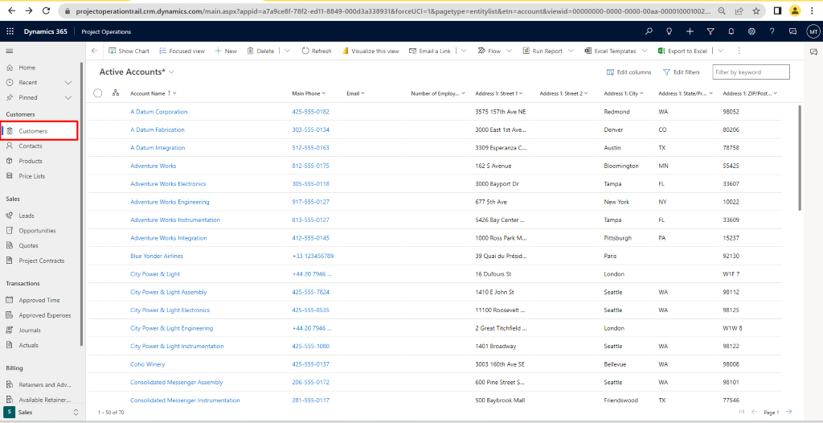The height and width of the screenshot is (423, 823).
Task: Open the Dynamics 365 app launcher waffle
Action: coord(10,31)
